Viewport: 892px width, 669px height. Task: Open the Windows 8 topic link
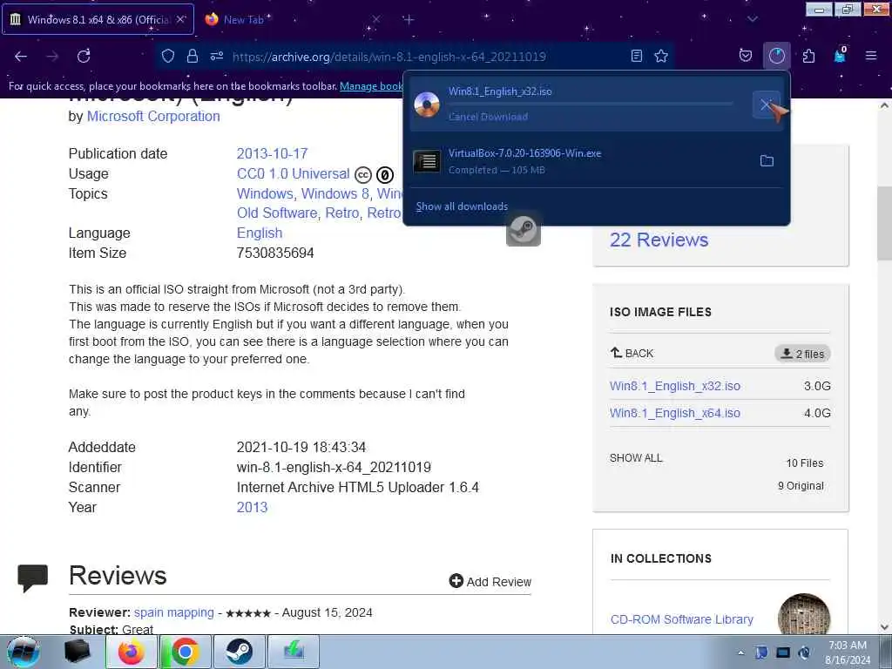click(x=335, y=193)
